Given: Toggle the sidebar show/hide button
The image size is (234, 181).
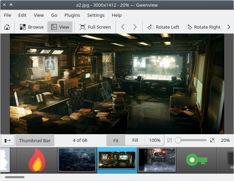Looking at the screenshot, I should [7, 140].
